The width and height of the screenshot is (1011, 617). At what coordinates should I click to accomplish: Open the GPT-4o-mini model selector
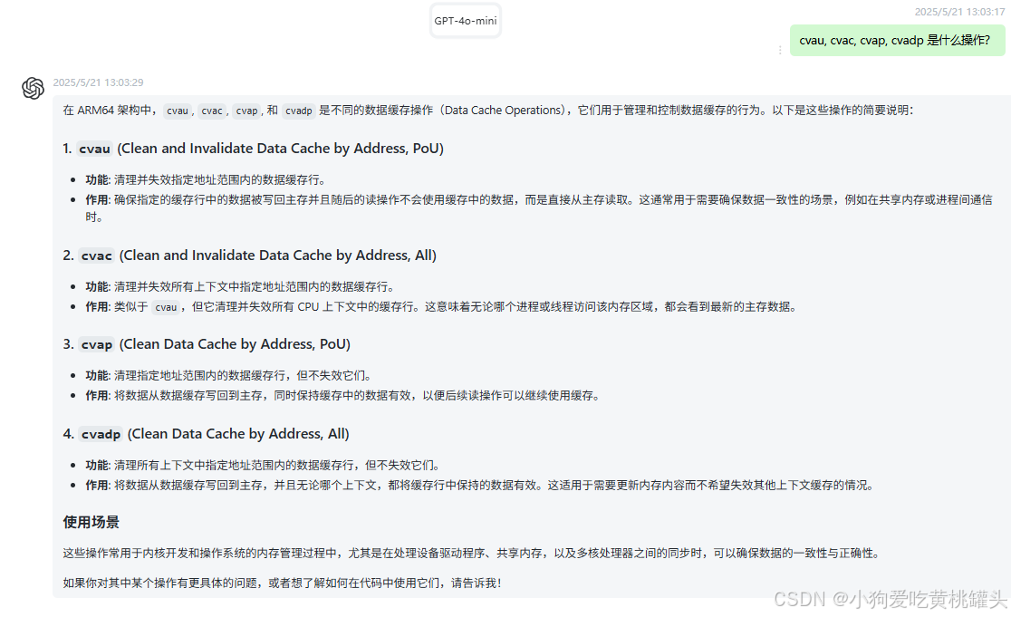point(465,20)
